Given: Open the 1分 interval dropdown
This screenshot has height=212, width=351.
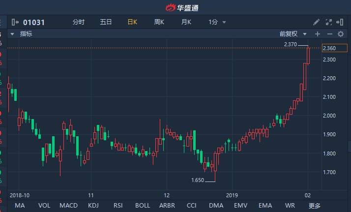Looking at the screenshot, I should coord(217,22).
